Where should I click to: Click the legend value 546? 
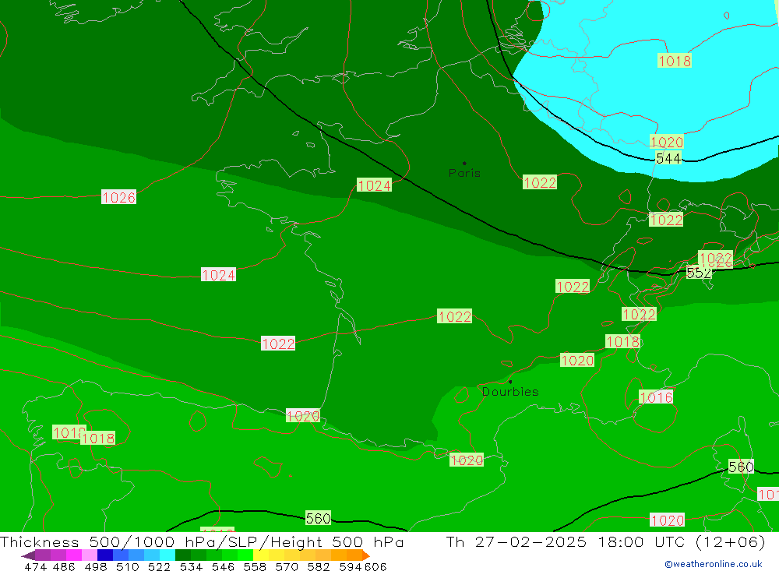[x=223, y=567]
